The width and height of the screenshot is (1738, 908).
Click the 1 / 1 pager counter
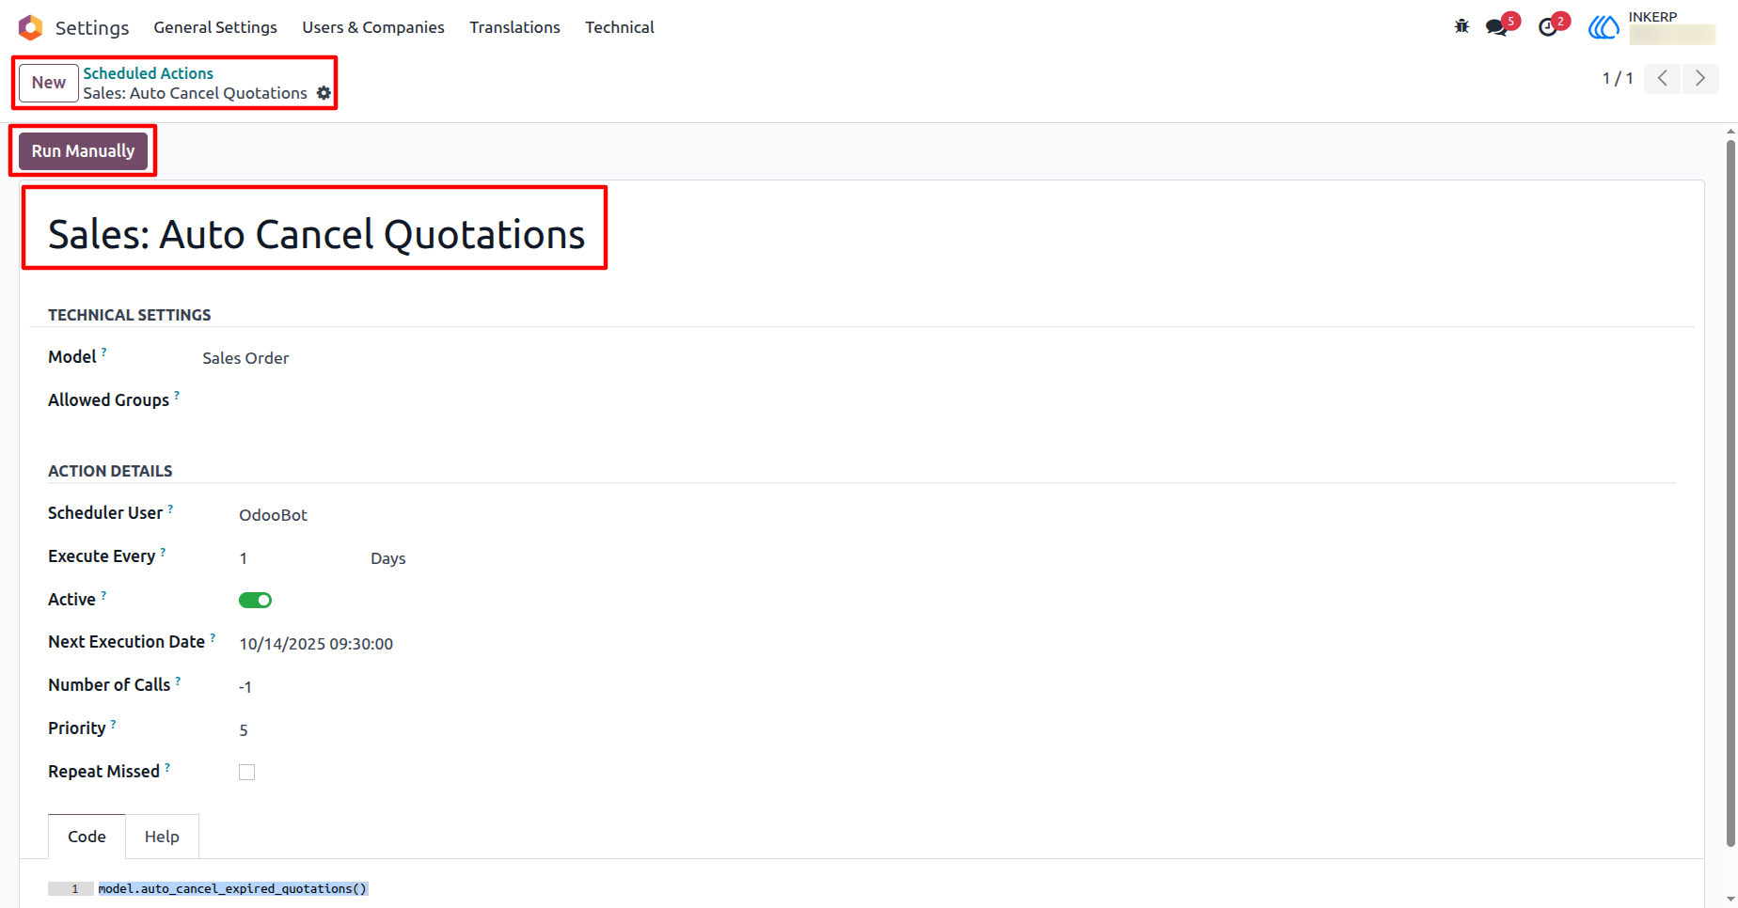tap(1618, 78)
